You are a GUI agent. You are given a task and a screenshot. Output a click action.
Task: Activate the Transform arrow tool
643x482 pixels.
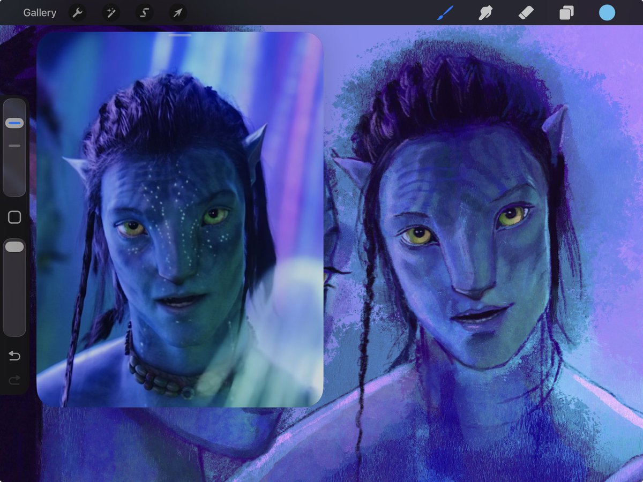(178, 13)
